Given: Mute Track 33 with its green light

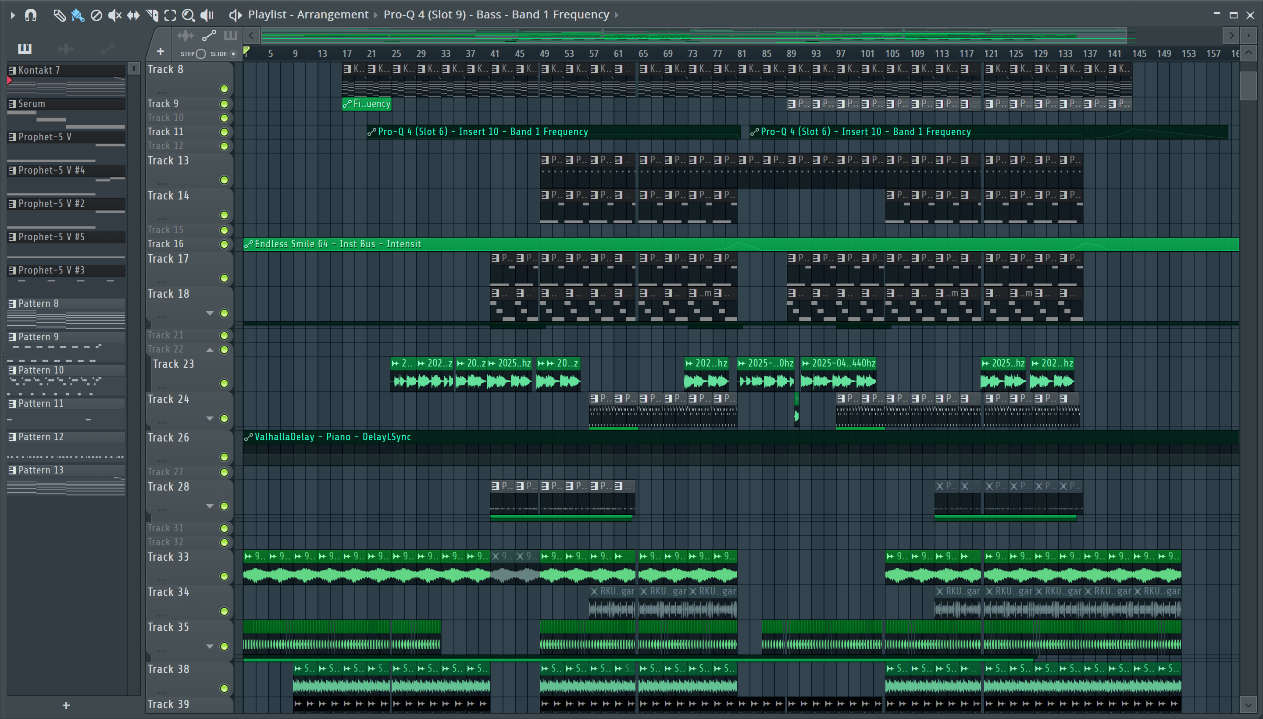Looking at the screenshot, I should click(x=224, y=577).
